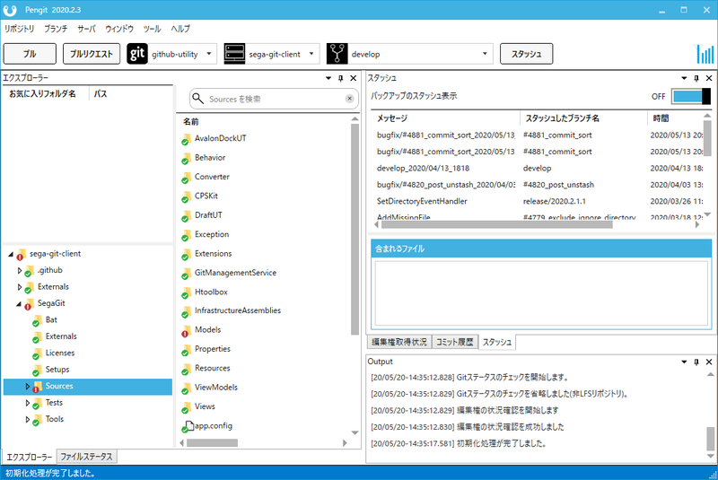The width and height of the screenshot is (718, 480).
Task: Click the Behavior folder icon
Action: point(186,158)
